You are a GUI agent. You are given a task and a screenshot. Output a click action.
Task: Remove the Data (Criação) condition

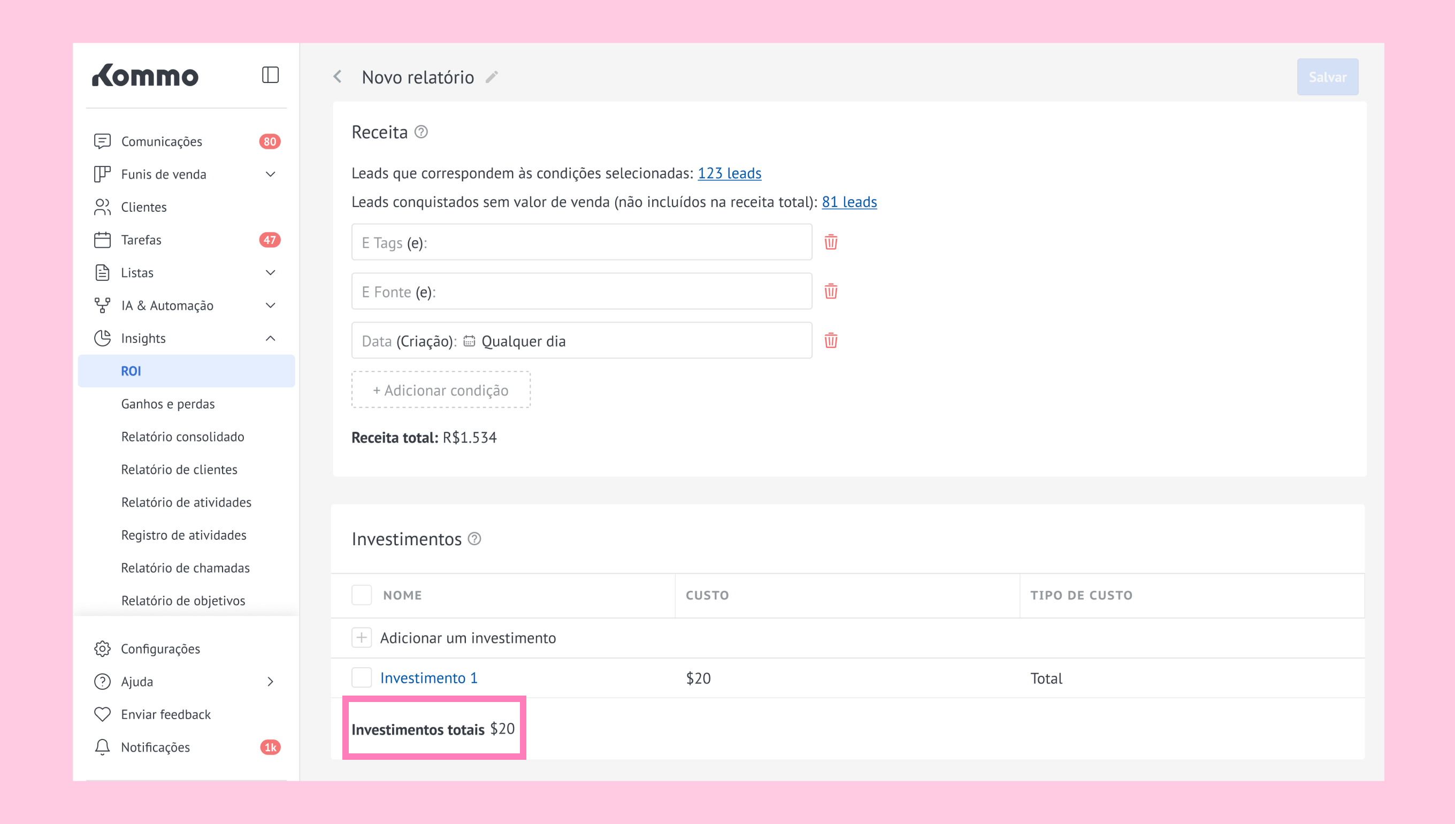[830, 341]
